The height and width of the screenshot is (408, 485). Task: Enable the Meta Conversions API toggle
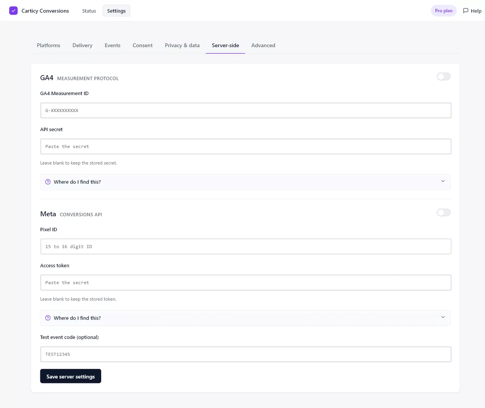pyautogui.click(x=444, y=212)
